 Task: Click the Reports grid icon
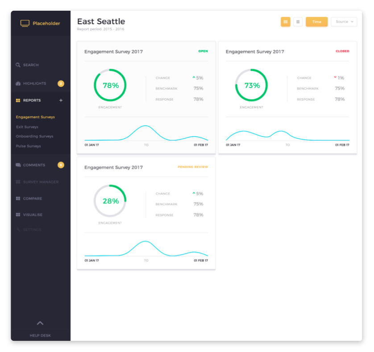18,101
